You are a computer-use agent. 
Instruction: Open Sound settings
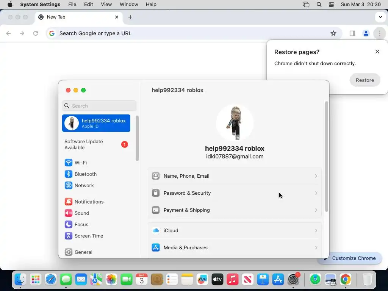coord(77,213)
